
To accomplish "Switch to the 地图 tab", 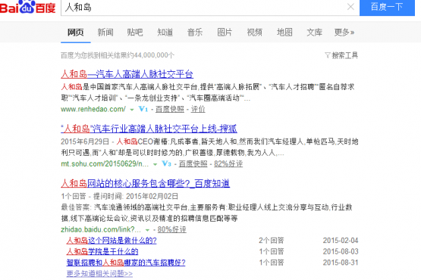I will (x=284, y=33).
